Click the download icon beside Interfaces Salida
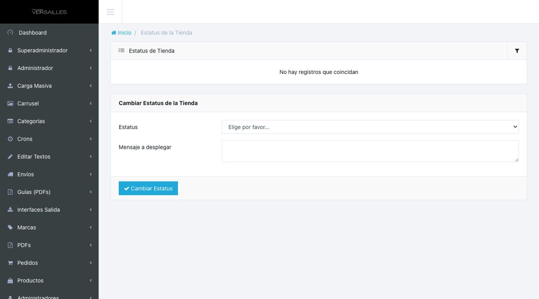Screen dimensions: 539x299 tap(10, 210)
